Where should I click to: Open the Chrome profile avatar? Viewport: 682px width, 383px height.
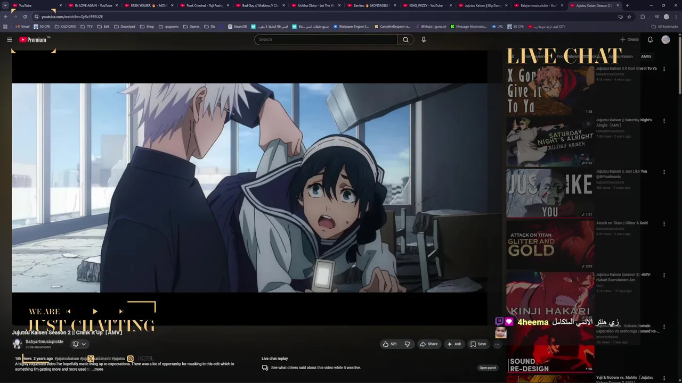click(x=666, y=16)
